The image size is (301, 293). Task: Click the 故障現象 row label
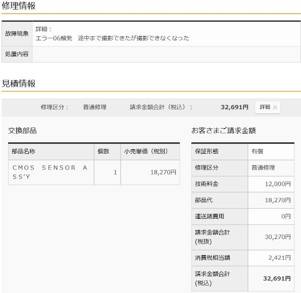[17, 34]
